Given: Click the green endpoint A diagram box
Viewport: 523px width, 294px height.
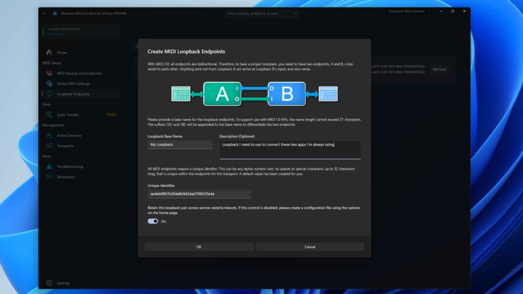Looking at the screenshot, I should (222, 94).
